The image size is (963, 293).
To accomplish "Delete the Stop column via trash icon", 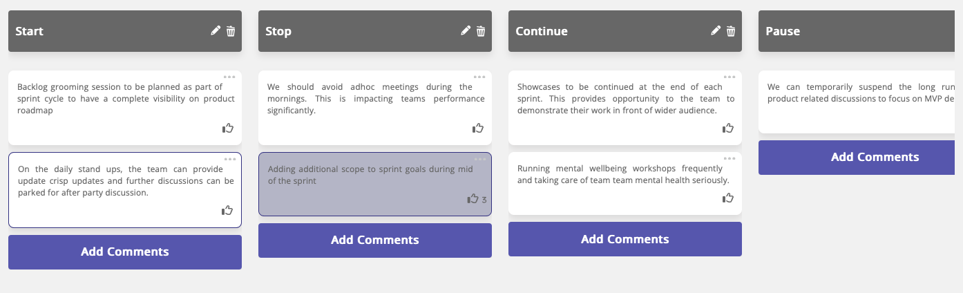I will pyautogui.click(x=481, y=31).
